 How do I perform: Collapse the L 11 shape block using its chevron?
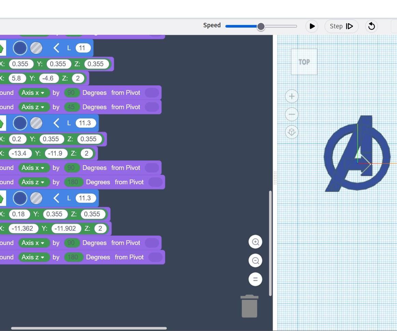coord(56,48)
